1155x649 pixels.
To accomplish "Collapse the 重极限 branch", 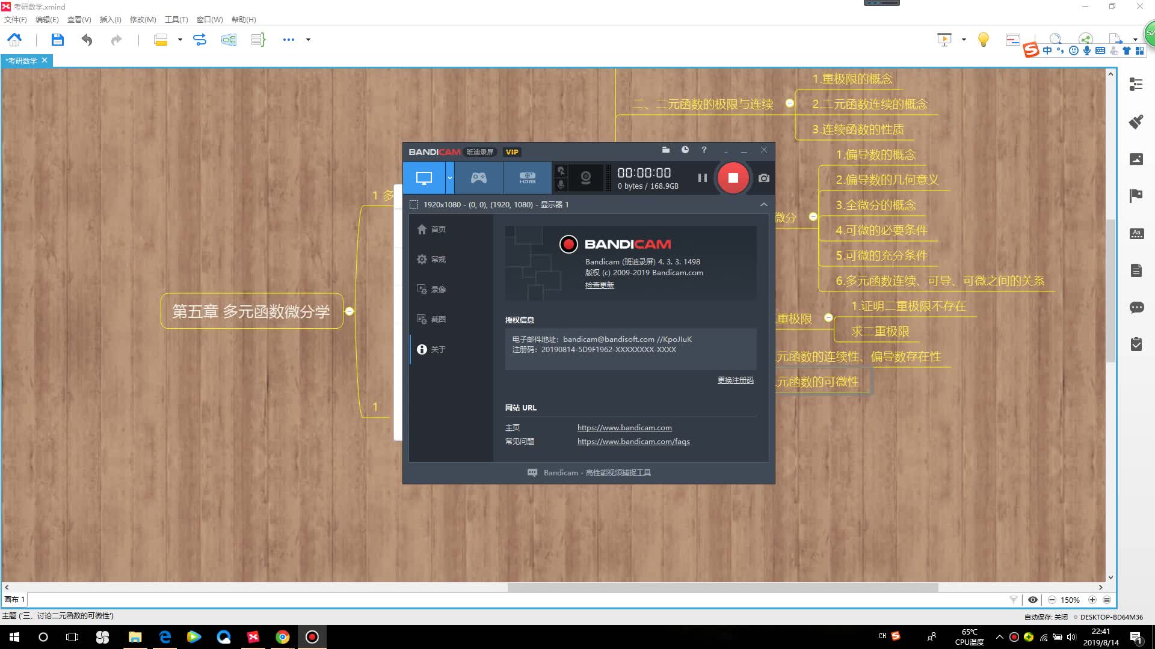I will point(828,318).
